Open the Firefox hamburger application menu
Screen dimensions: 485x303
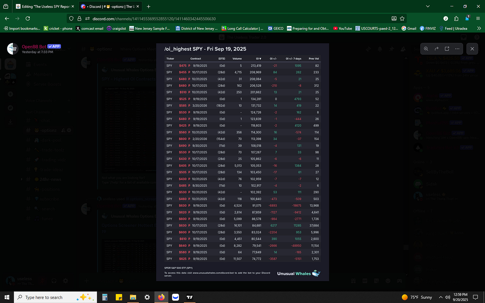[x=478, y=19]
